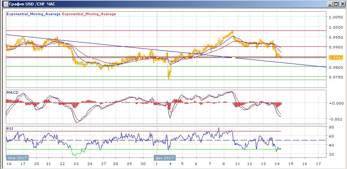Click the 0.9800 price axis label

pos(336,67)
